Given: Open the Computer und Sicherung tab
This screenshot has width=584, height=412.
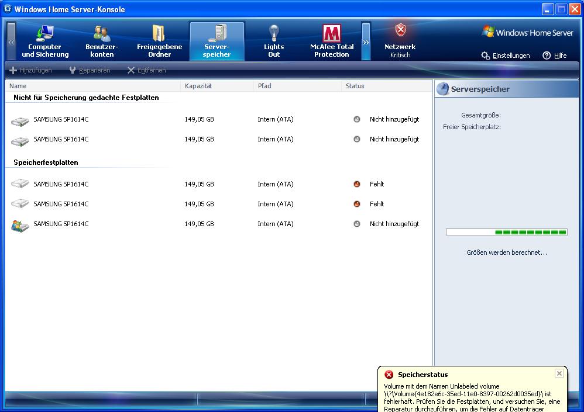Looking at the screenshot, I should (45, 41).
